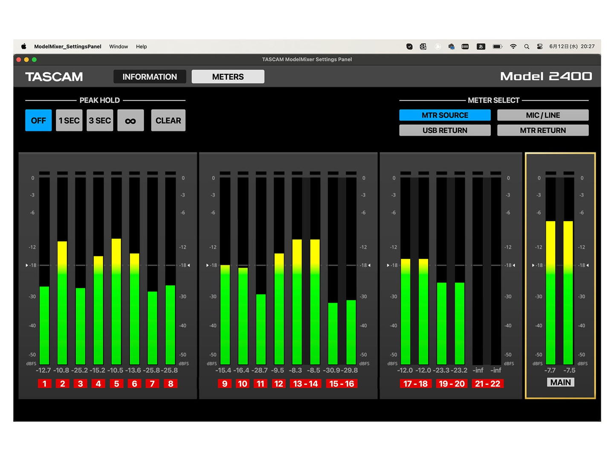Set peak hold to 1 SEC
The height and width of the screenshot is (461, 614).
tap(69, 121)
